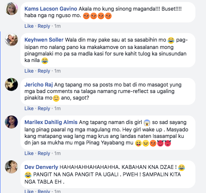Click Marilex Dahilig Almis name link
Screen dimensions: 206x193
51,122
